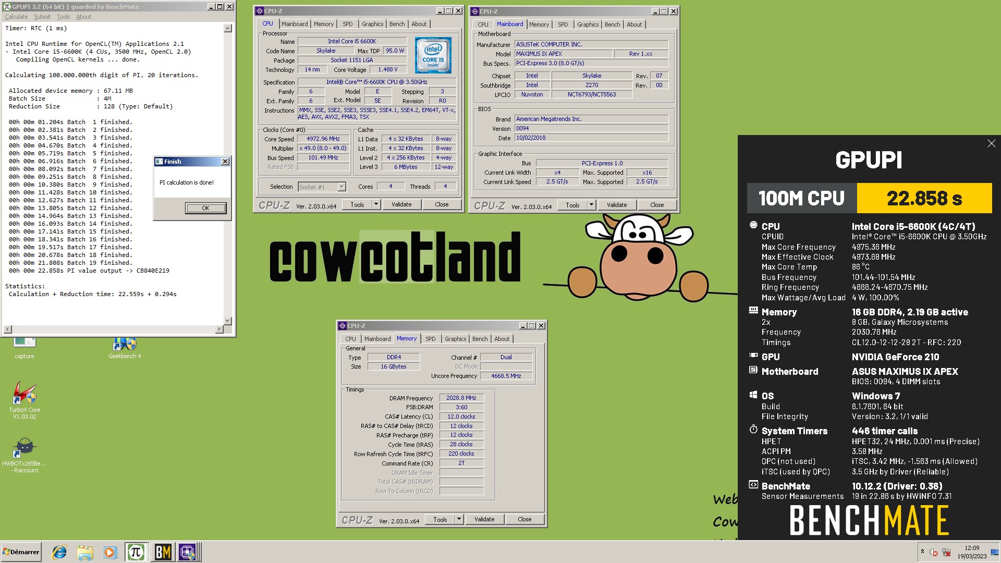Open SPD tab in Memory CPU-Z window
The image size is (1001, 563).
pos(431,339)
